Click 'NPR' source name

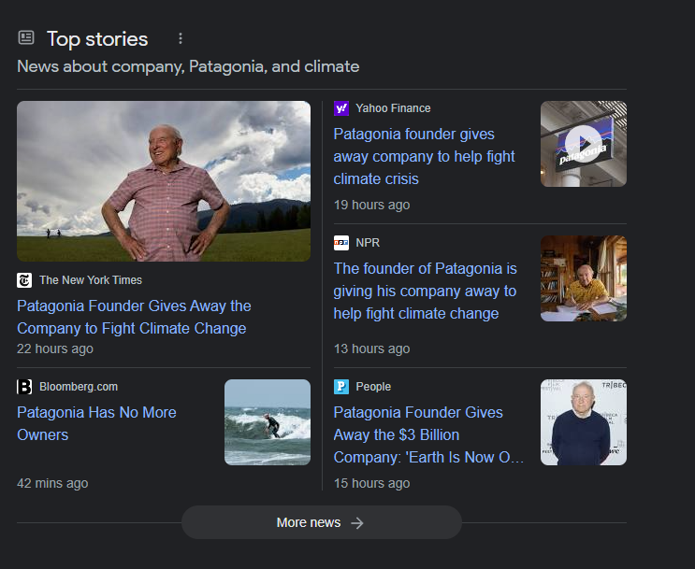coord(368,243)
